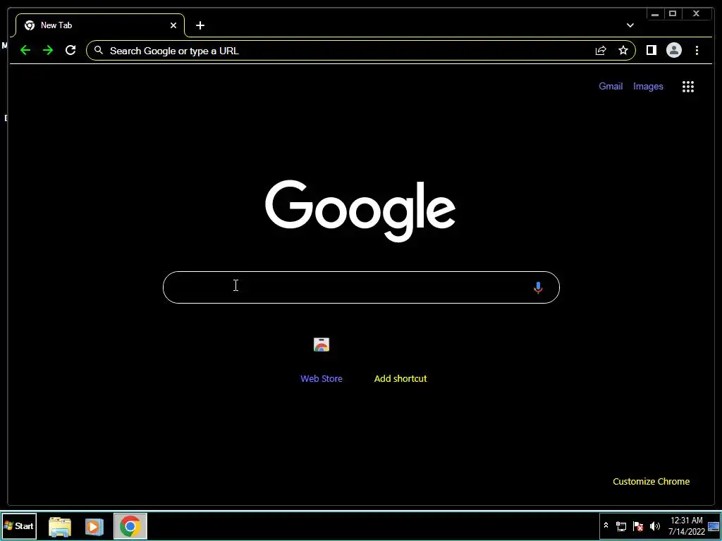
Task: Click the Google logo
Action: pos(360,211)
